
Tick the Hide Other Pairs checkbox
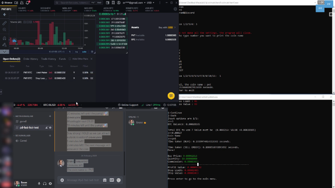point(70,59)
